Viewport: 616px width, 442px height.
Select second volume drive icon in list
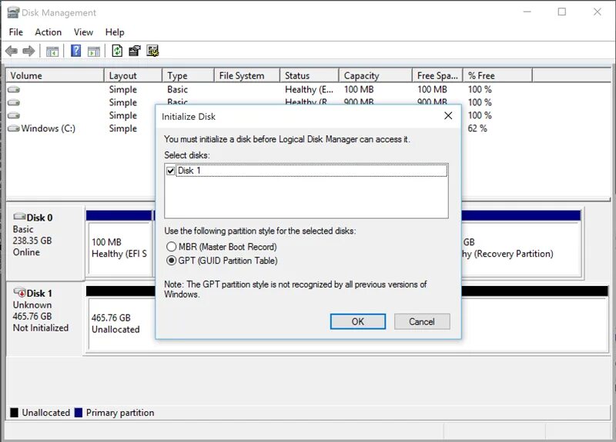point(14,103)
